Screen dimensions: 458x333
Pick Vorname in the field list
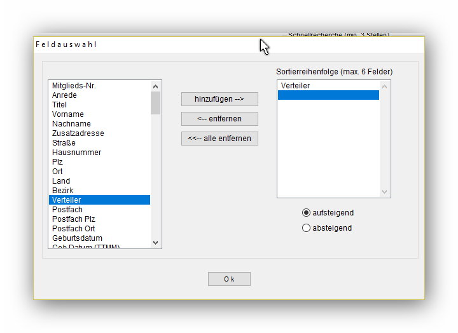[x=68, y=114]
